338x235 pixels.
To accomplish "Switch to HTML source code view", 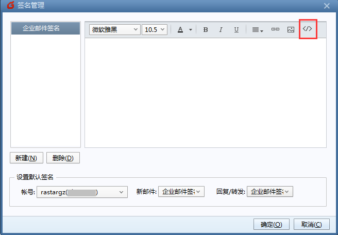I will coord(308,29).
